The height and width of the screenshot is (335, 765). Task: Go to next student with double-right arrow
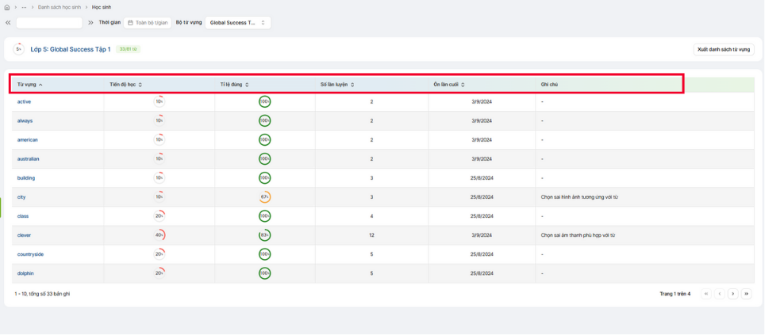(x=90, y=23)
